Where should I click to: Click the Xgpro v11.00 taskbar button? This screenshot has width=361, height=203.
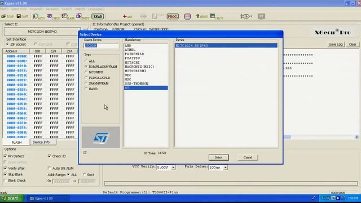tap(49, 198)
